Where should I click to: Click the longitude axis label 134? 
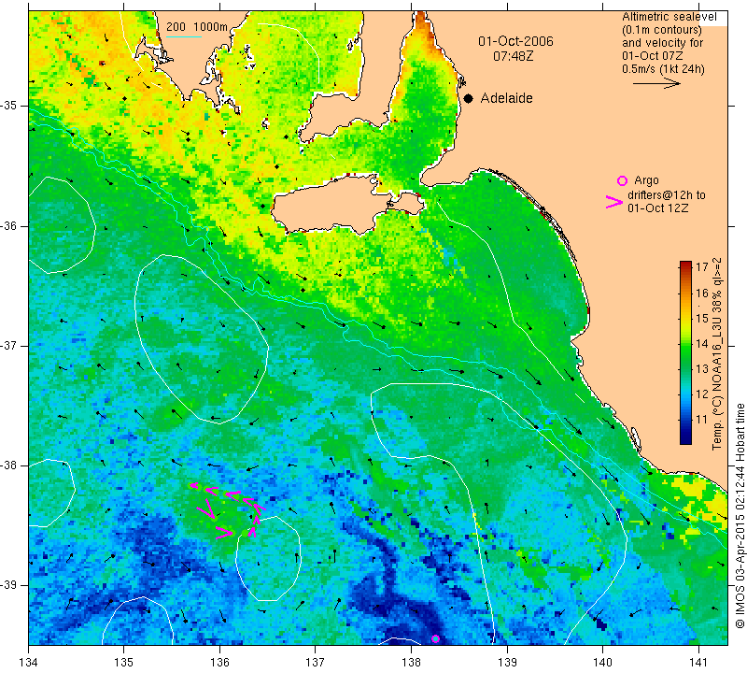click(29, 663)
